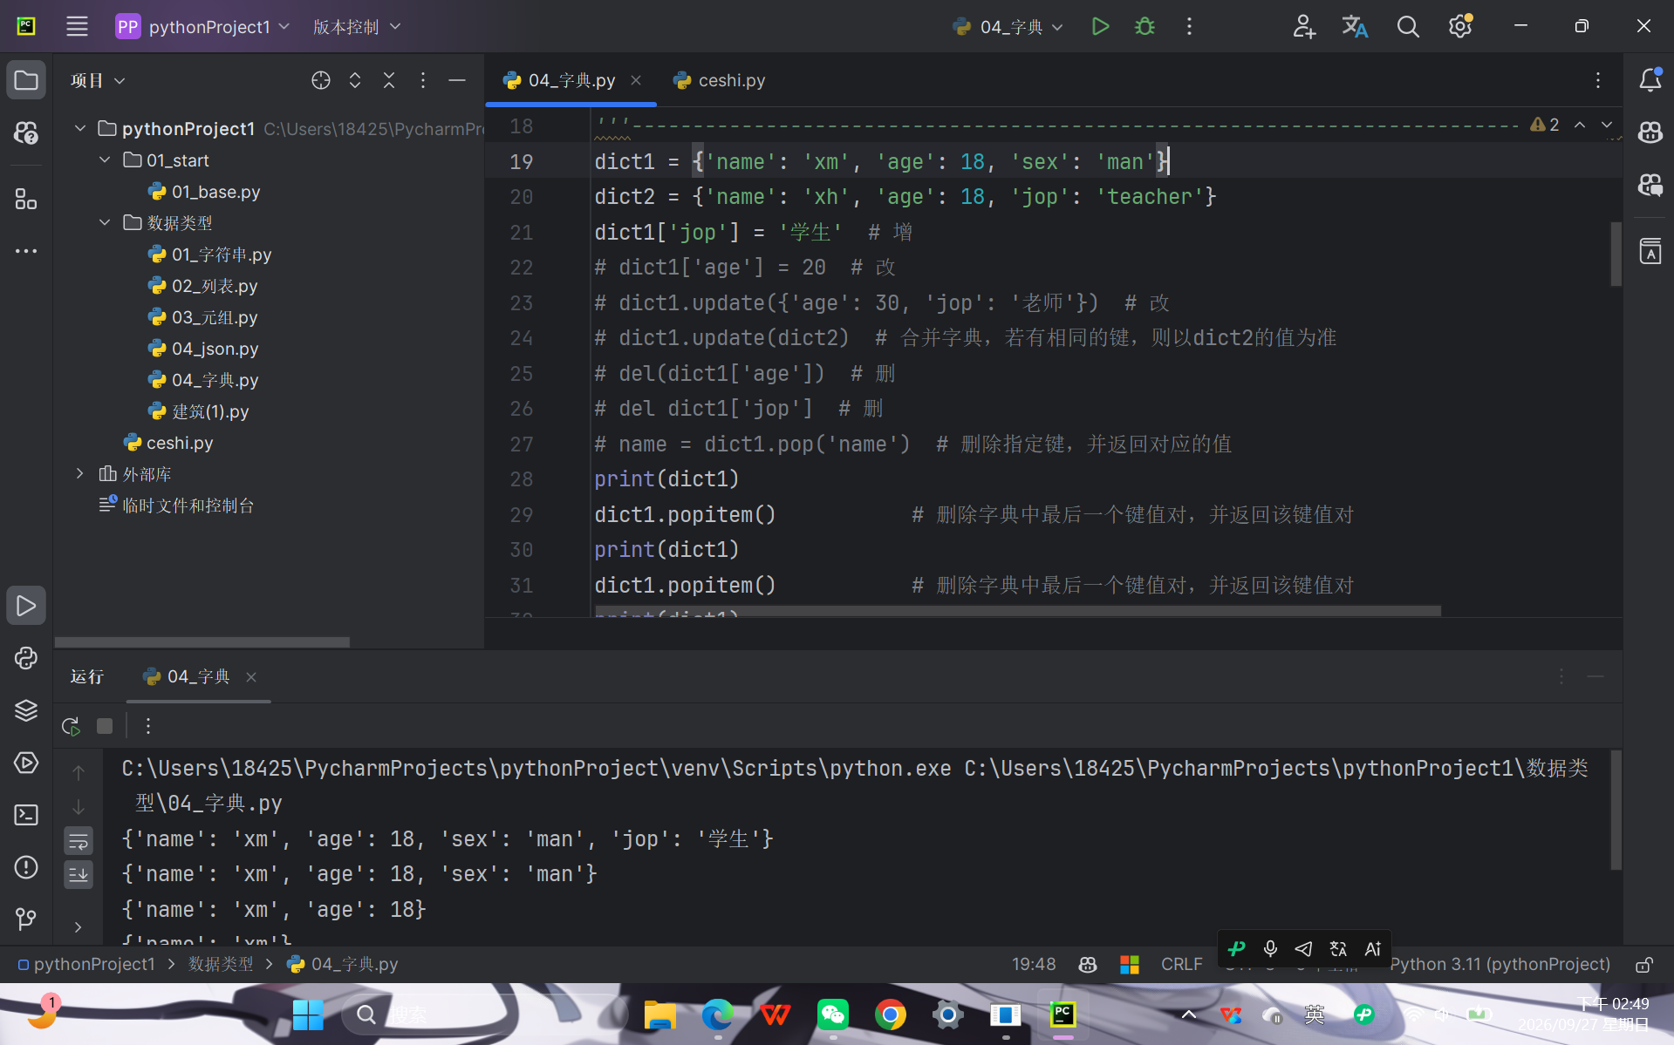Viewport: 1674px width, 1045px height.
Task: Open the notifications bell panel
Action: pos(1650,80)
